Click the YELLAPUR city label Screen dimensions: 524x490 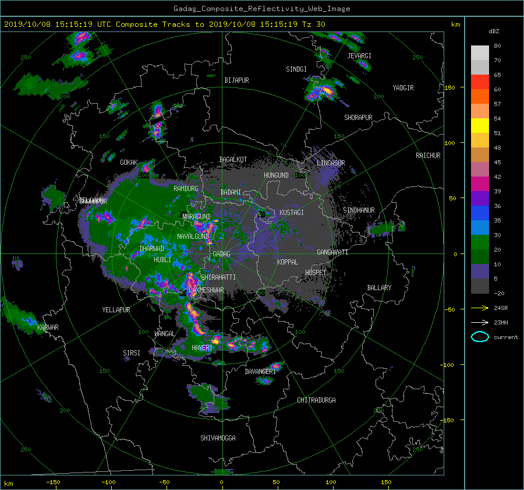pos(116,310)
